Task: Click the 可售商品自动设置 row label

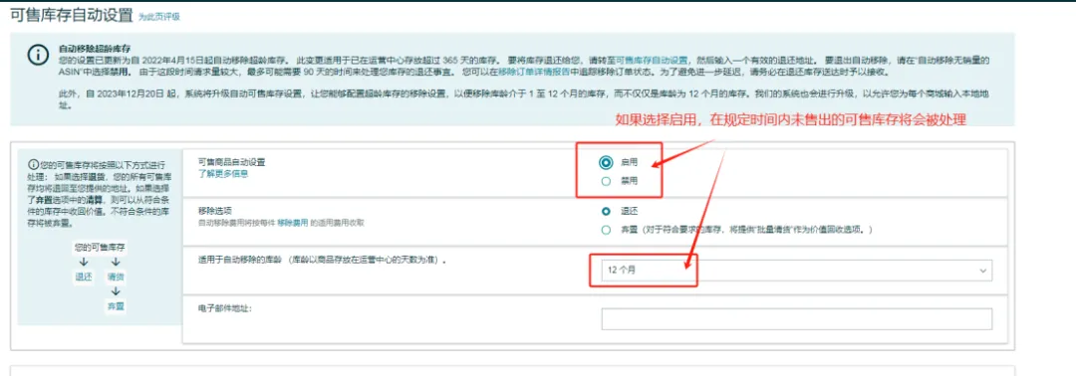Action: pos(231,162)
